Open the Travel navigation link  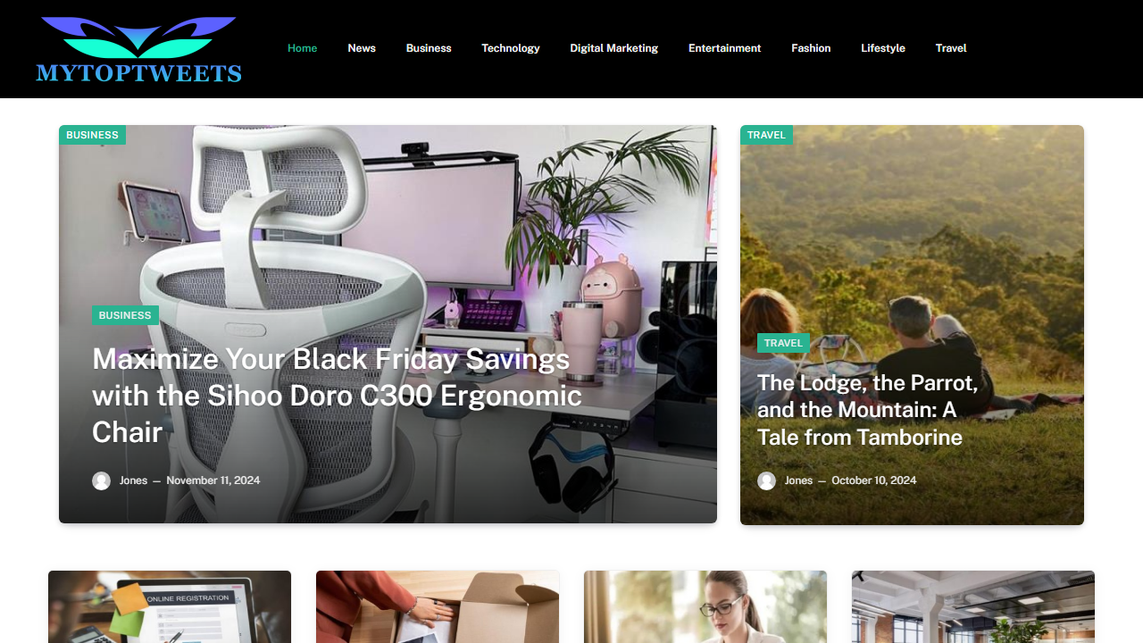pos(951,48)
